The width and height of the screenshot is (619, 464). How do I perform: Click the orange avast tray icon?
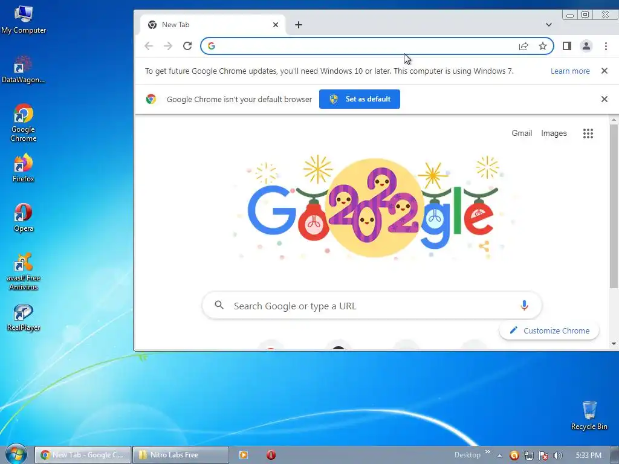[x=514, y=456]
